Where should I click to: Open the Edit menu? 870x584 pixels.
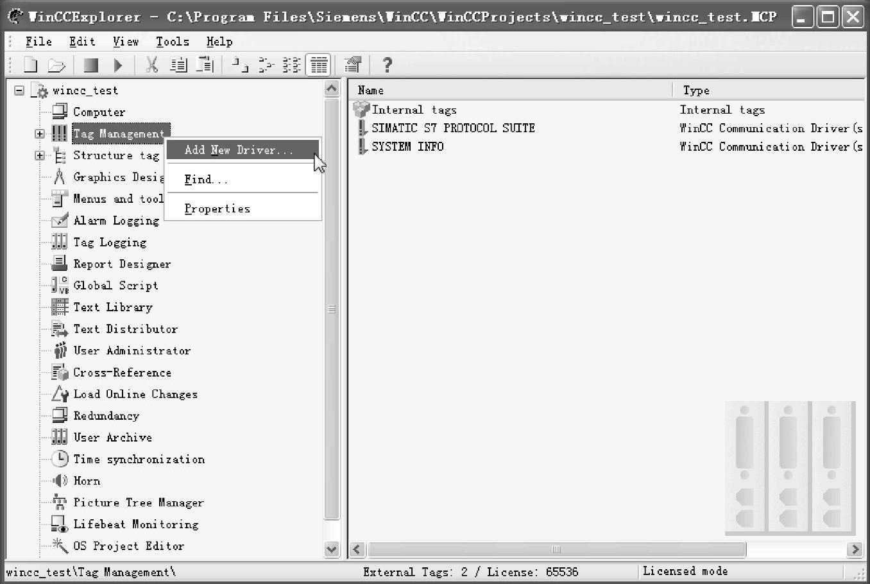(82, 42)
